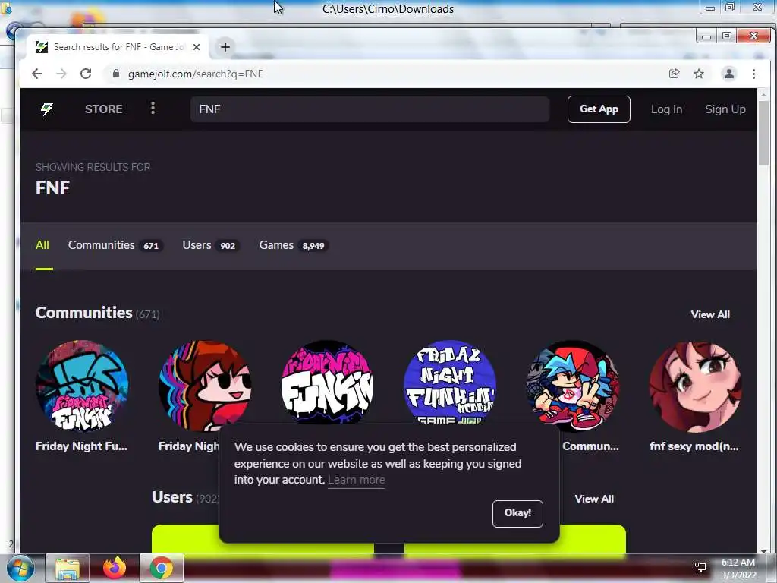Click the Friday Night Fu... community name
The height and width of the screenshot is (583, 777).
tap(82, 446)
